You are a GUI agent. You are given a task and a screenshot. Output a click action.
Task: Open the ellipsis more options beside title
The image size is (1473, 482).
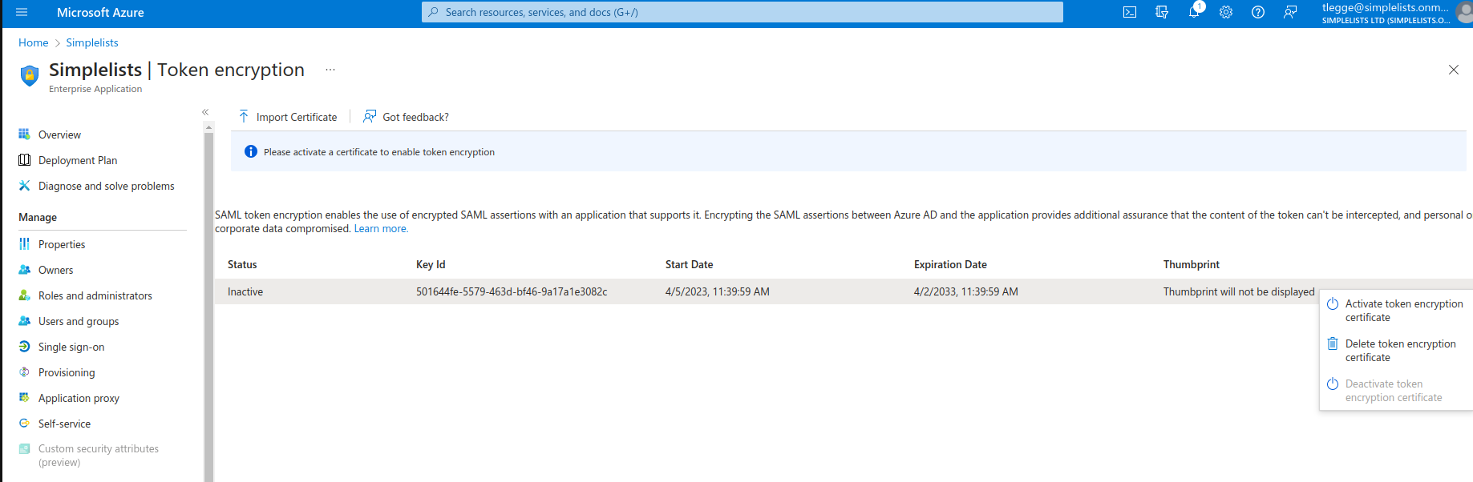(x=330, y=70)
